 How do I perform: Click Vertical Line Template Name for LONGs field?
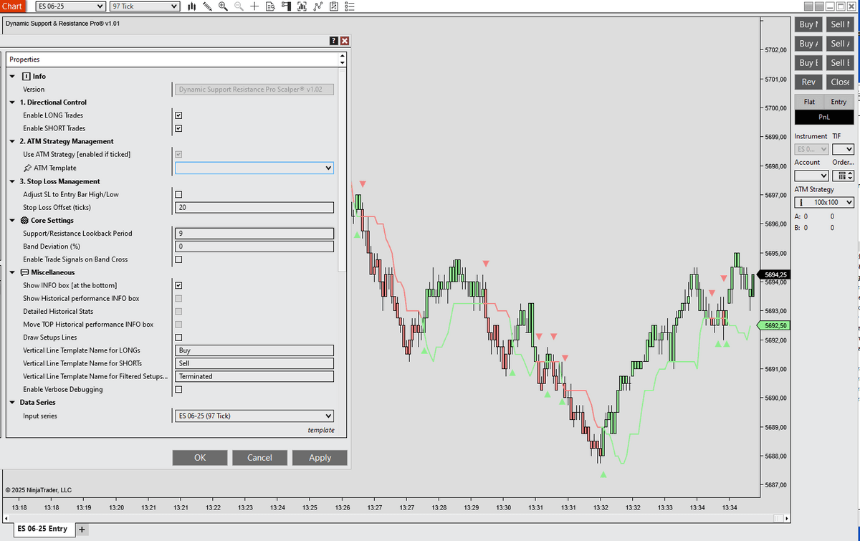pyautogui.click(x=254, y=350)
